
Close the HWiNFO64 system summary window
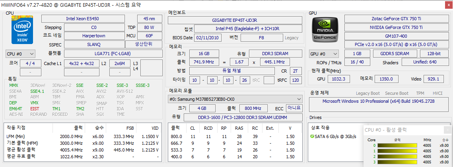coord(448,6)
